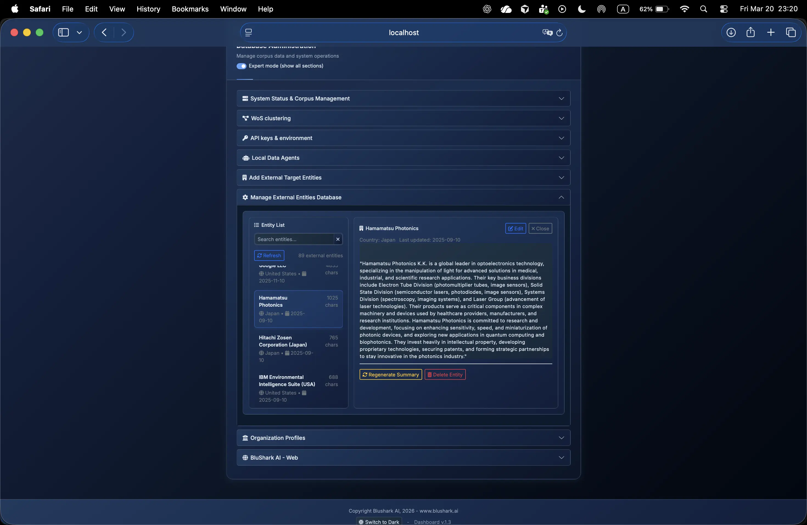The height and width of the screenshot is (525, 807).
Task: Go back to the previous page
Action: coord(104,33)
